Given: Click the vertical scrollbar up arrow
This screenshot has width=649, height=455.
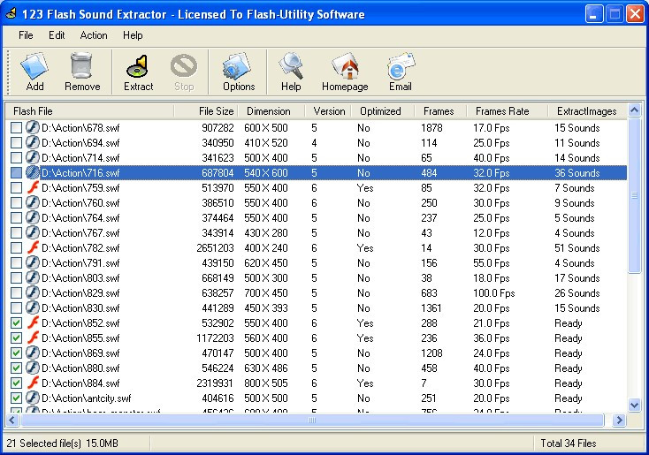Looking at the screenshot, I should 634,110.
